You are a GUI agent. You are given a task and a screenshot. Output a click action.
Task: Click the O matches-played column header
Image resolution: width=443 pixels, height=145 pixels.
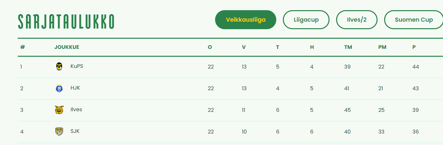click(x=210, y=47)
